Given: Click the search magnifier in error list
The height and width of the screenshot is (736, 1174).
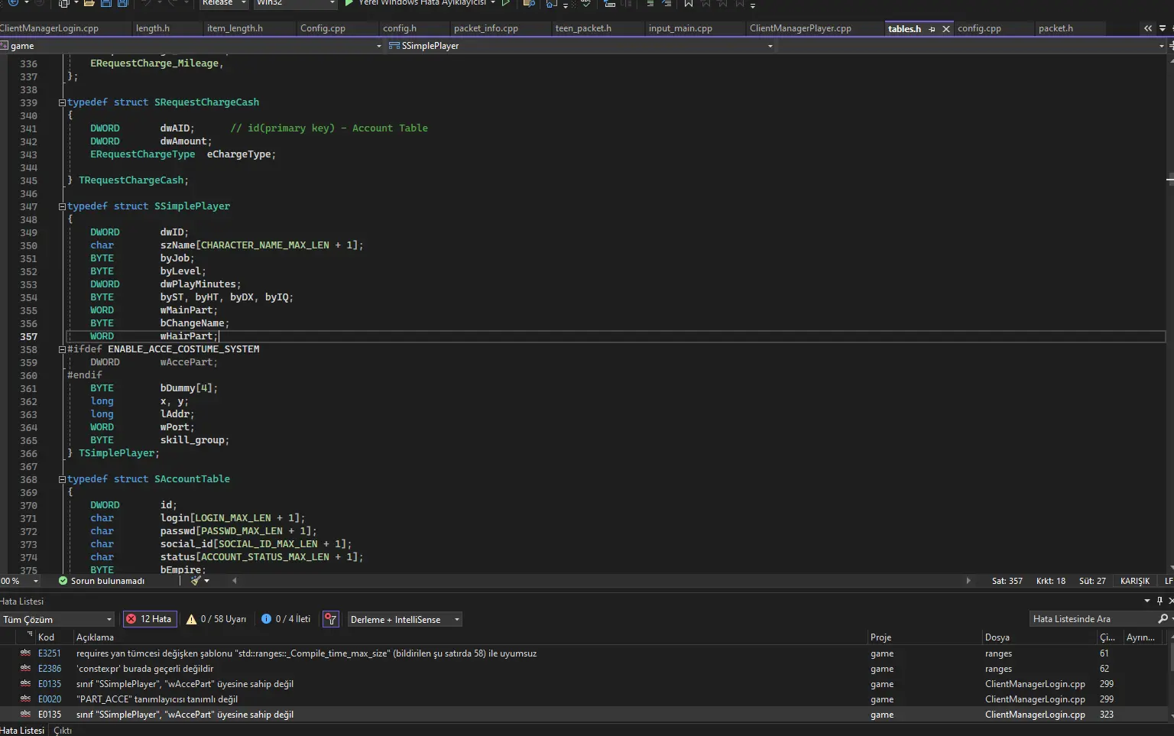Looking at the screenshot, I should pos(1163,619).
